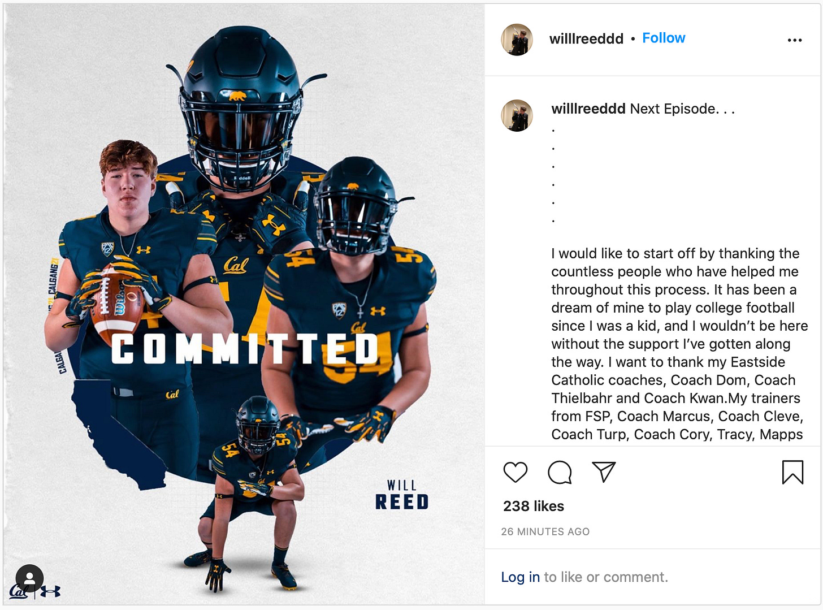This screenshot has width=823, height=610.
Task: Open comments via speech bubble icon
Action: click(x=560, y=472)
